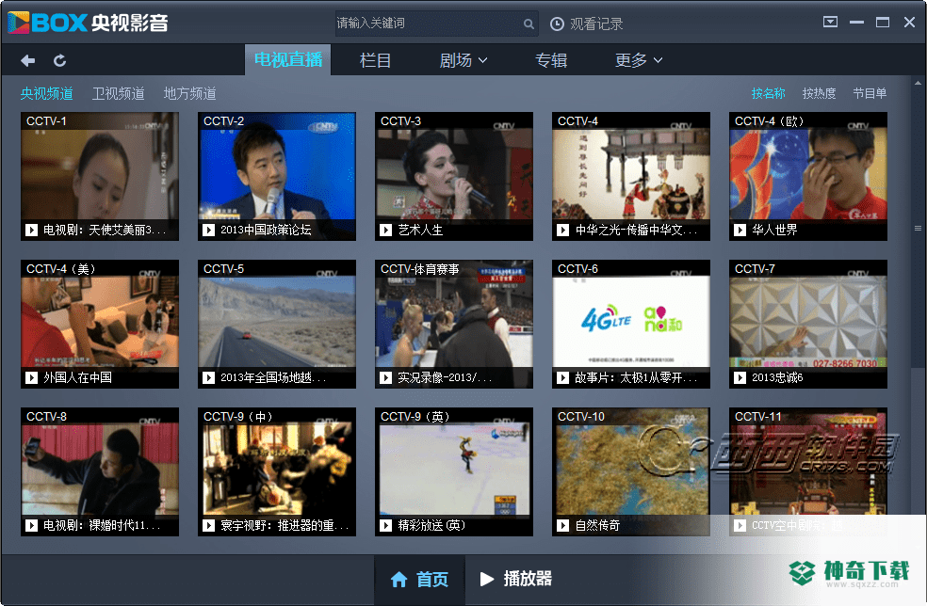The height and width of the screenshot is (606, 927).
Task: Open the CCTV-4（美）channel thumbnail
Action: (x=99, y=324)
